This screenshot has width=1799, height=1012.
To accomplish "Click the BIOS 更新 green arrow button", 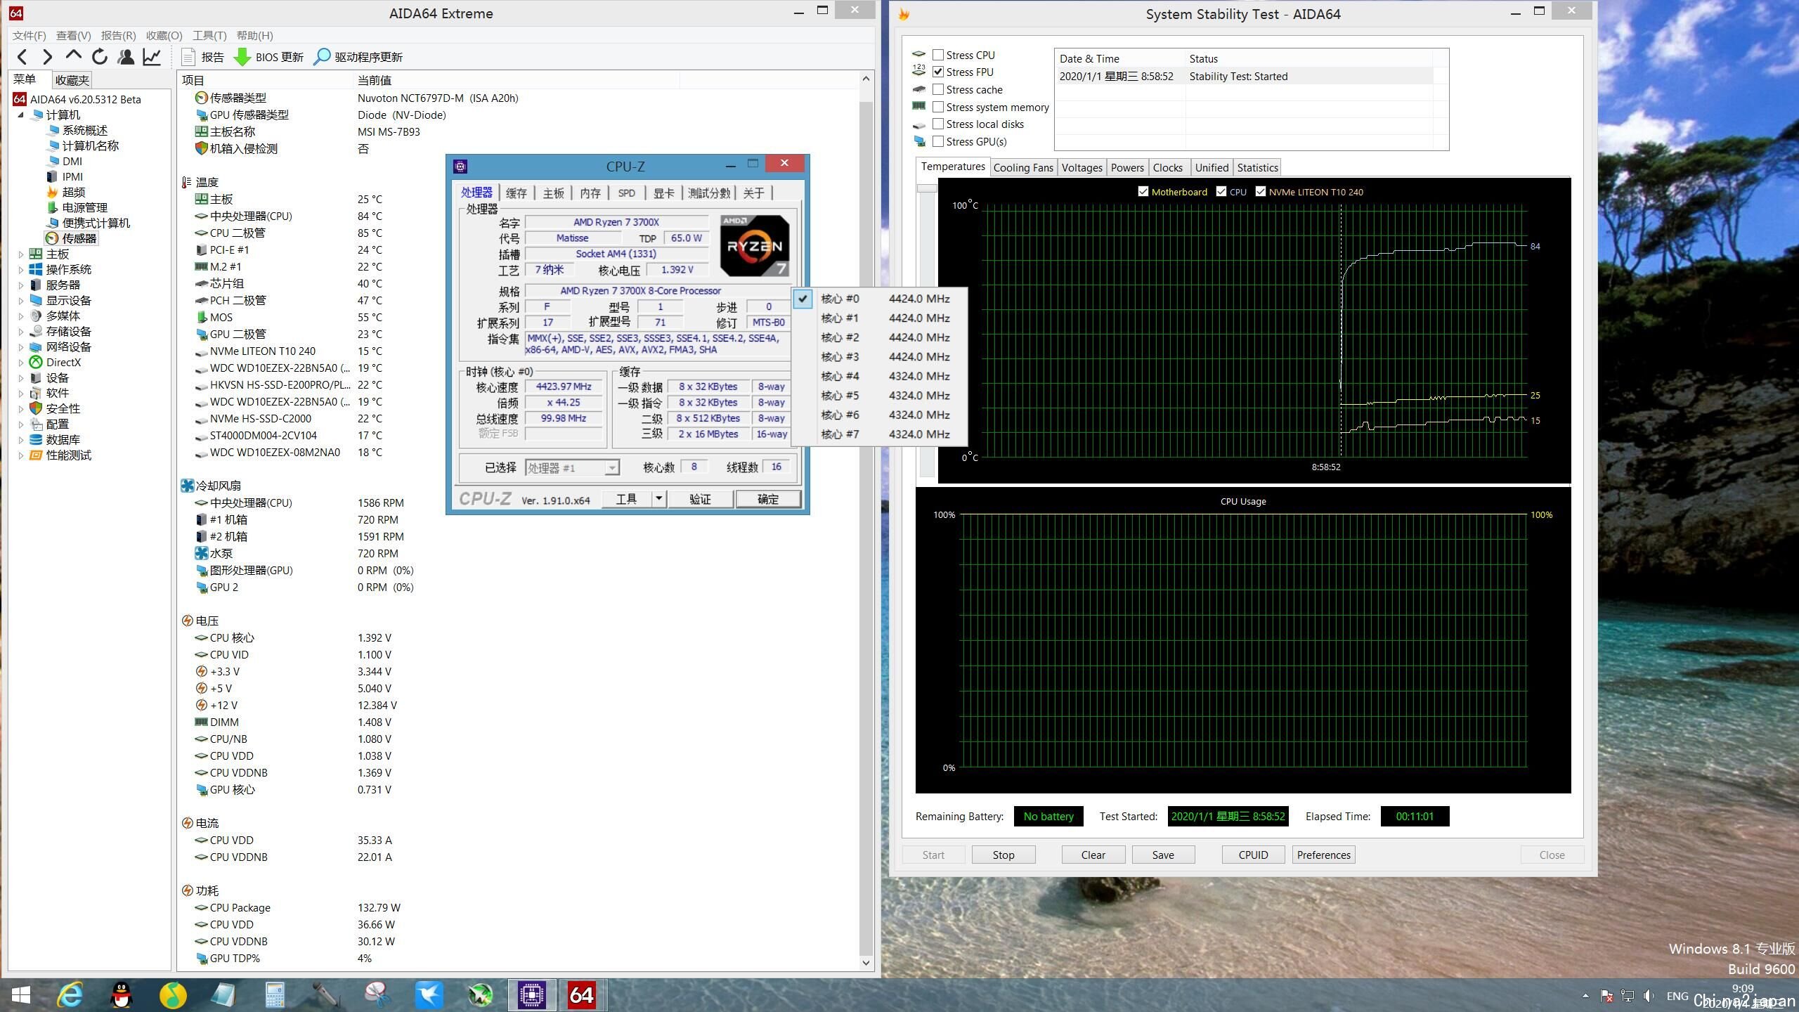I will coord(268,57).
